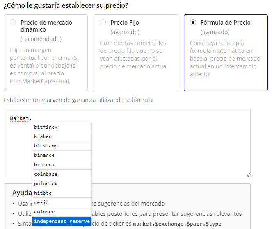
Task: Choose cexio in the autocomplete dropdown
Action: [62, 202]
